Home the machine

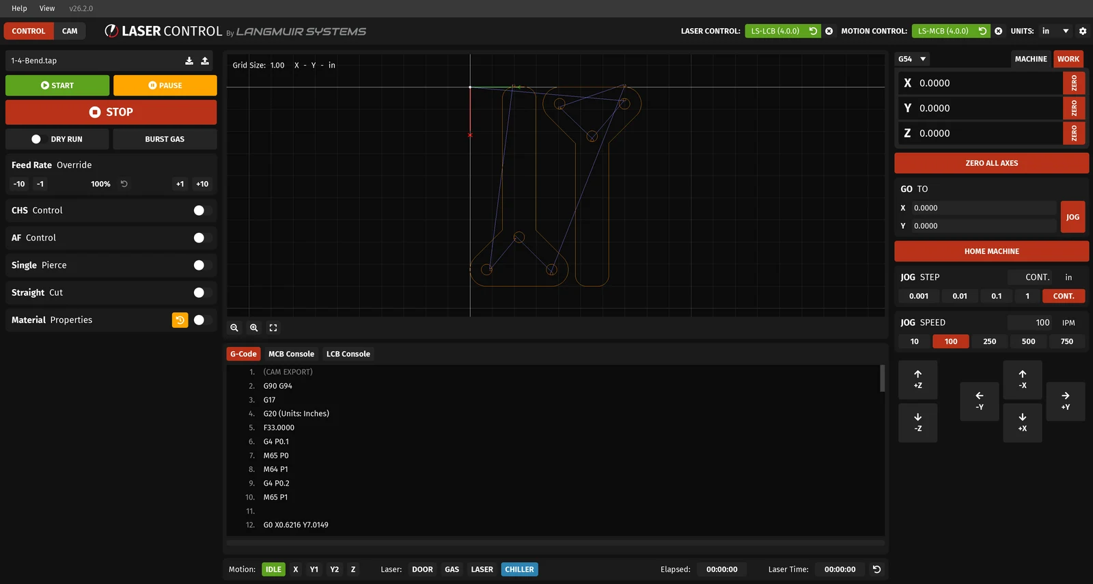click(992, 251)
